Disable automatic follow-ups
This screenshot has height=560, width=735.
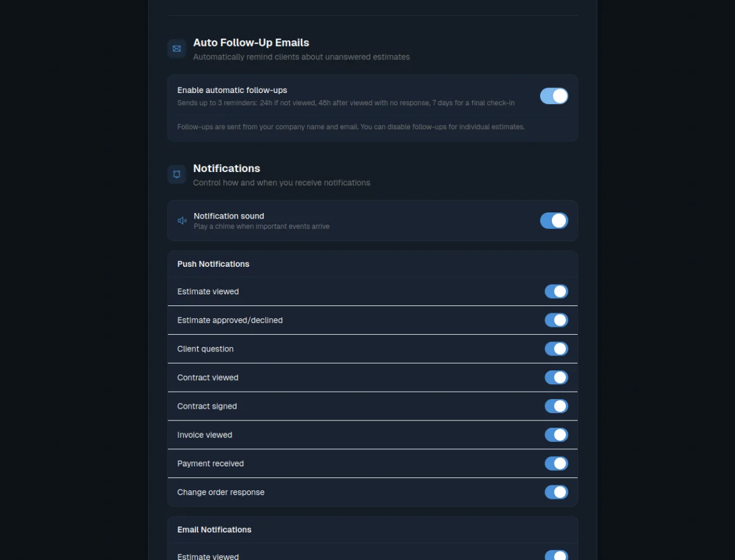(x=554, y=96)
